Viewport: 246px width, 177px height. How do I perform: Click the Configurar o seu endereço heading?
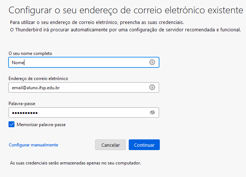point(126,10)
